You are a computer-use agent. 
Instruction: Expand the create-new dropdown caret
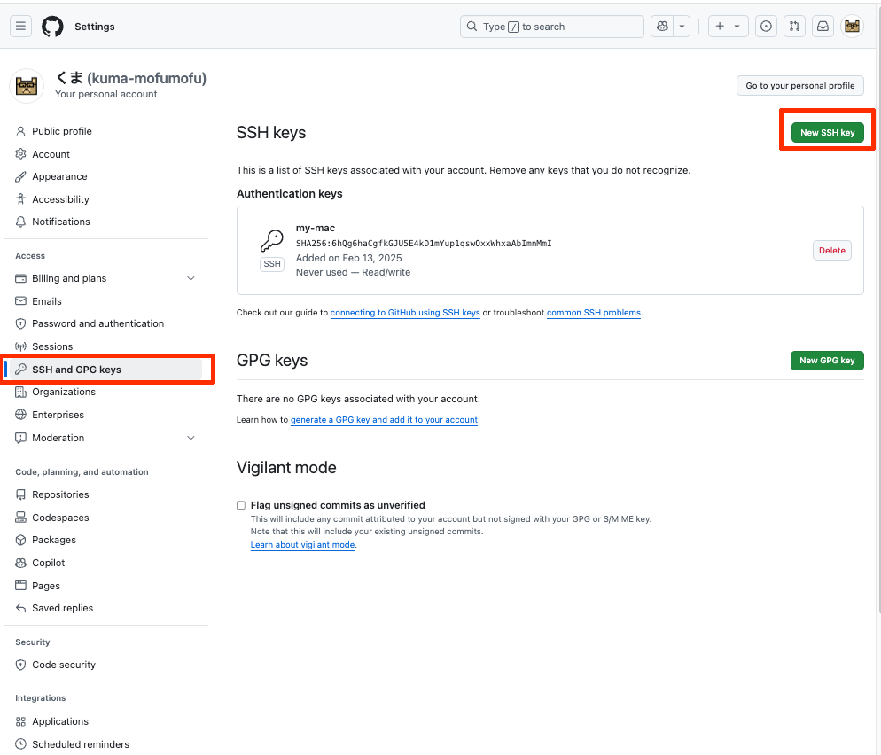tap(737, 27)
